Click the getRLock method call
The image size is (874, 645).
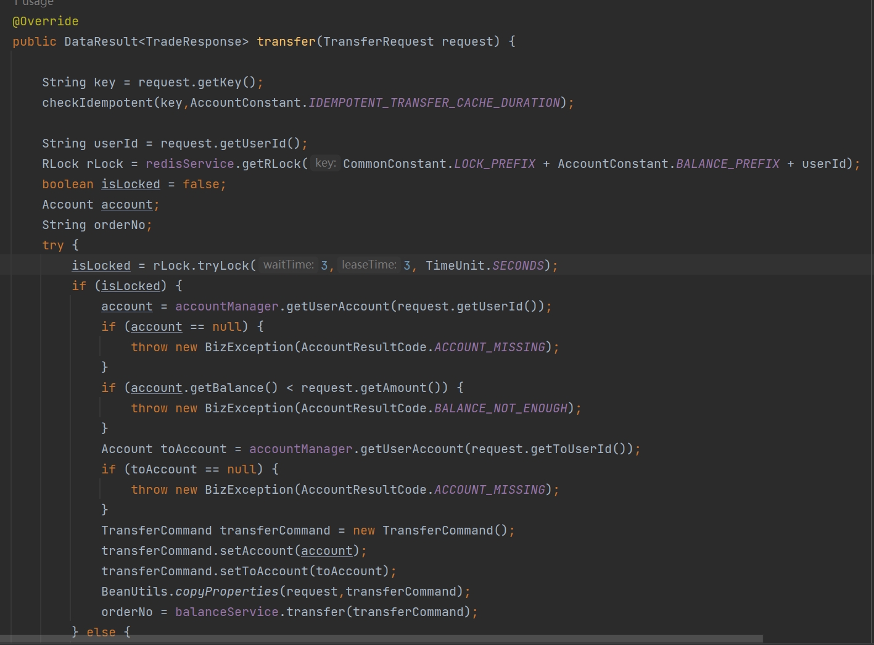tap(271, 164)
